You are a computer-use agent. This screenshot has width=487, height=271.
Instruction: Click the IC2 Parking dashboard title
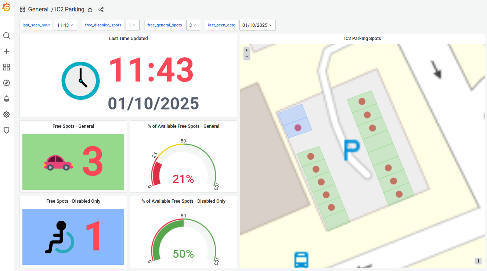click(70, 10)
